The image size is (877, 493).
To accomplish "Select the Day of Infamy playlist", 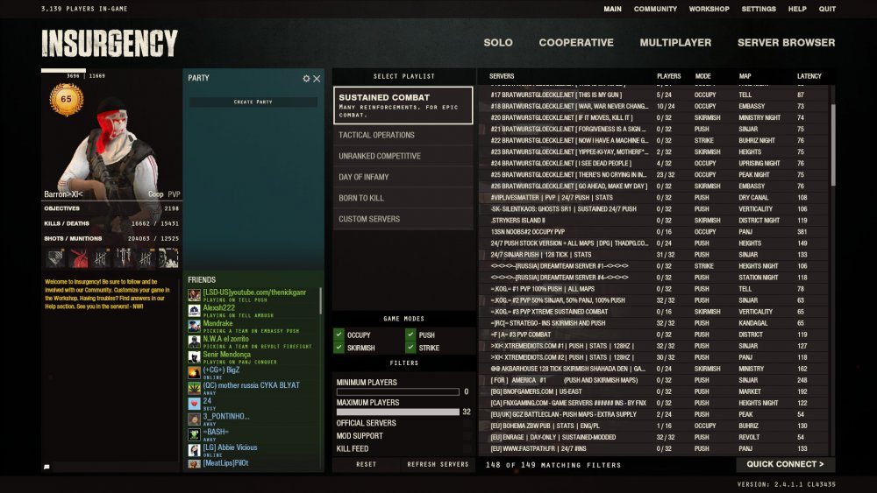I will coord(403,177).
